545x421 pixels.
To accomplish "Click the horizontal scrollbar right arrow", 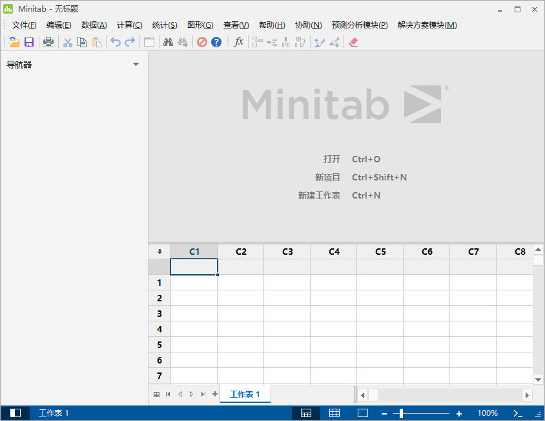I will pyautogui.click(x=527, y=395).
